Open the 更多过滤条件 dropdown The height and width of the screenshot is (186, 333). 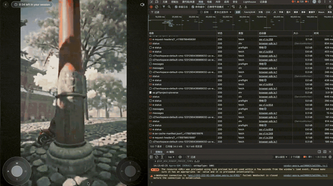pos(223,12)
